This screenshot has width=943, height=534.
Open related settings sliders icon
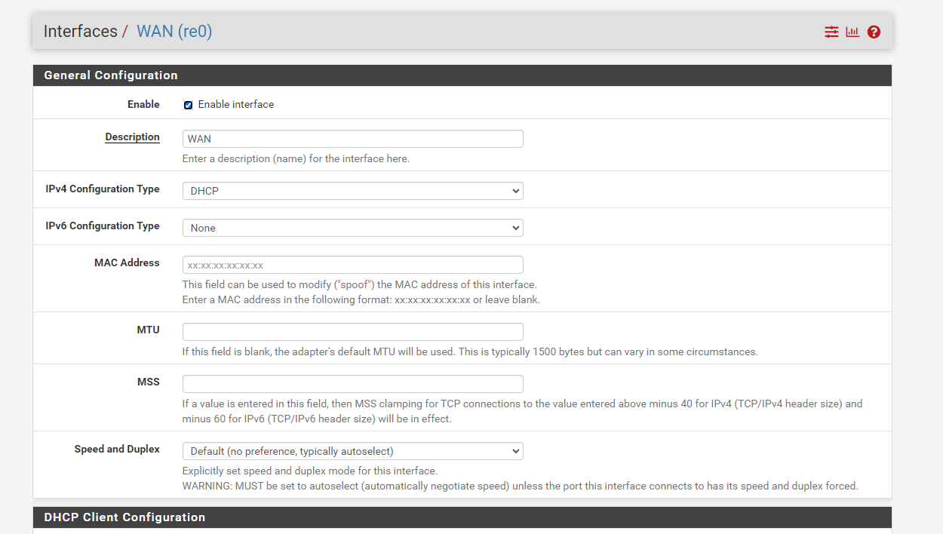pyautogui.click(x=831, y=32)
